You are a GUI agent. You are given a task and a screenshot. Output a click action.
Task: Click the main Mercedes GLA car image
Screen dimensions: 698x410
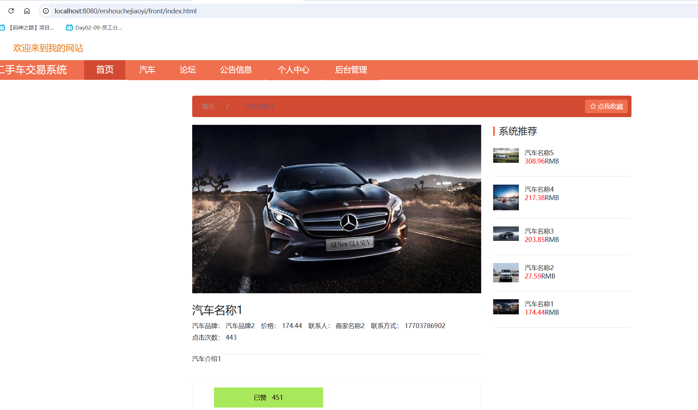point(337,209)
